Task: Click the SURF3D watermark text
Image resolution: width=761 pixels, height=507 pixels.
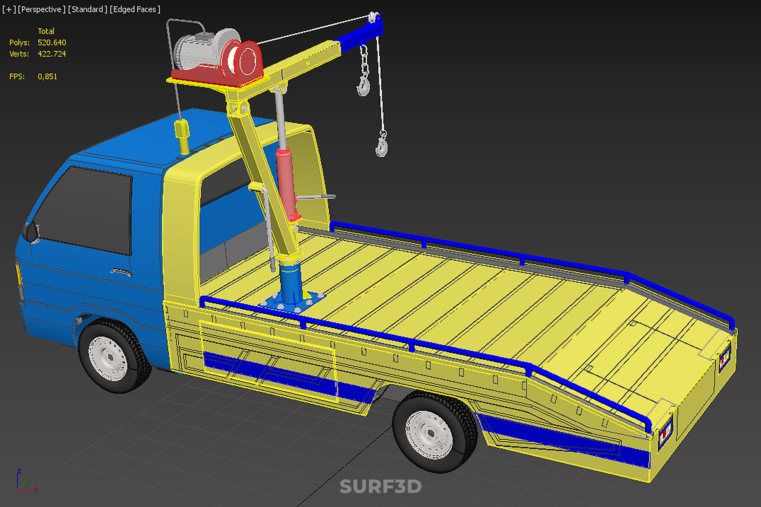Action: point(380,486)
